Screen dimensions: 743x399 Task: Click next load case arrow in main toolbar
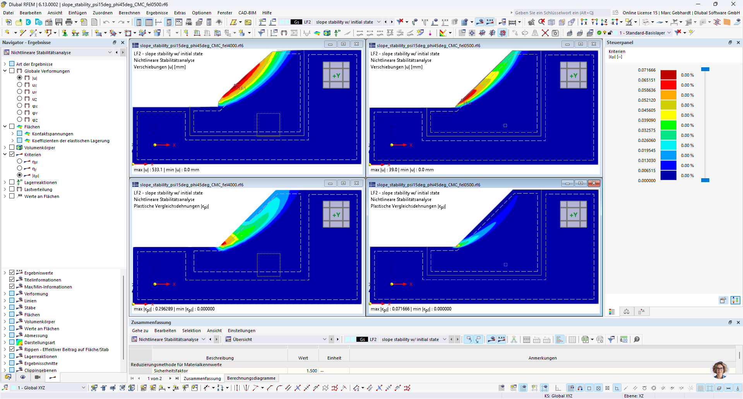pos(392,22)
